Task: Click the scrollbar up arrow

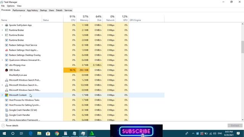Action: pyautogui.click(x=242, y=24)
